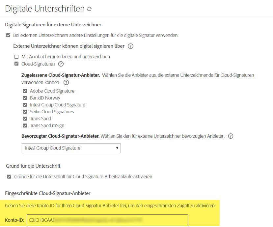Click the help icon next to Cloud-Signaturen
This screenshot has width=273, height=227.
61,64
